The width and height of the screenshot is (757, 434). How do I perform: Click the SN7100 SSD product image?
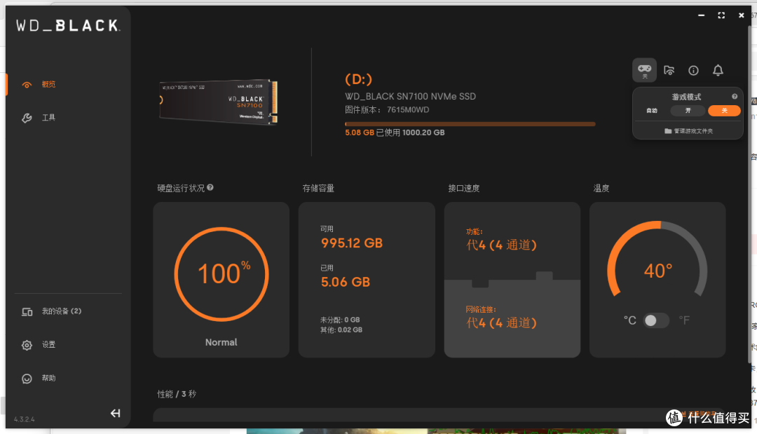click(218, 102)
